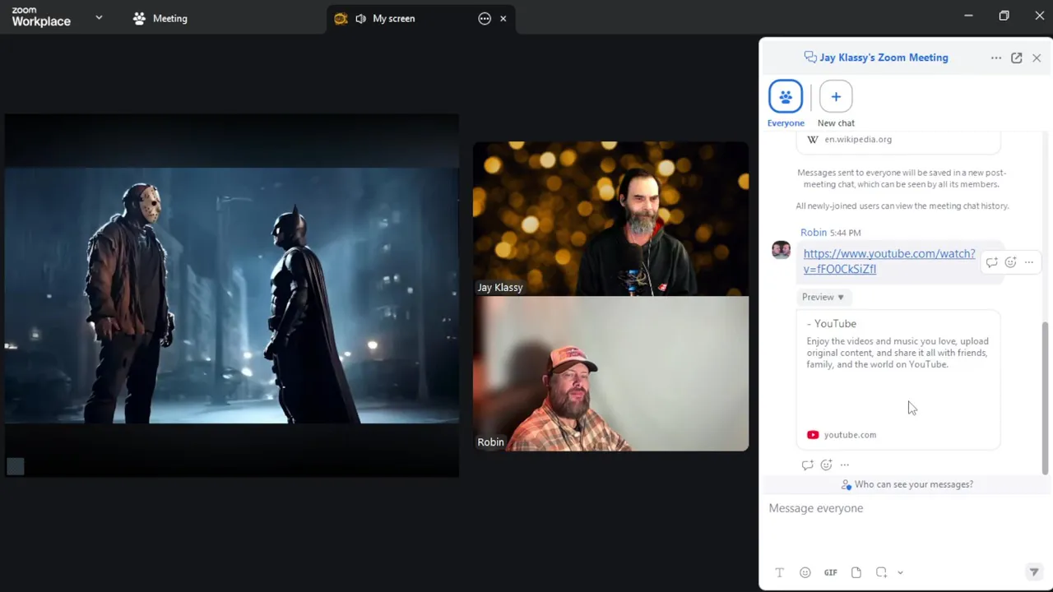Click the small square on shared screen
1053x592 pixels.
[16, 466]
